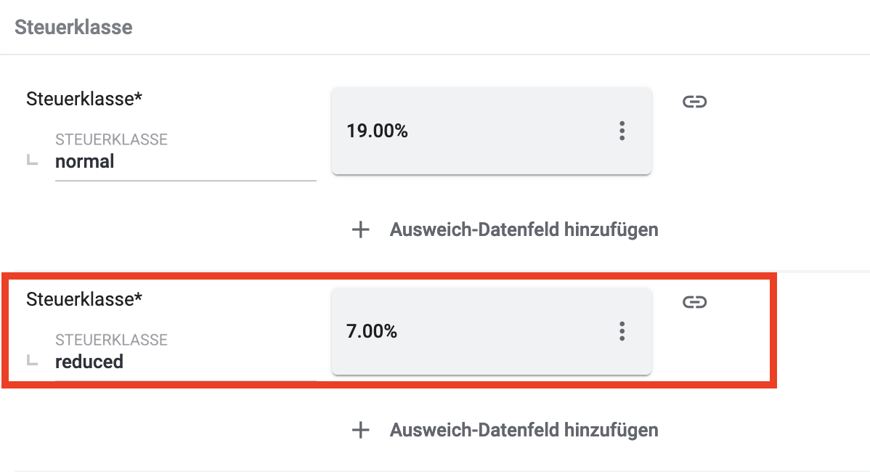Click the link icon beside the 19.00% field
The image size is (870, 472).
coord(694,102)
